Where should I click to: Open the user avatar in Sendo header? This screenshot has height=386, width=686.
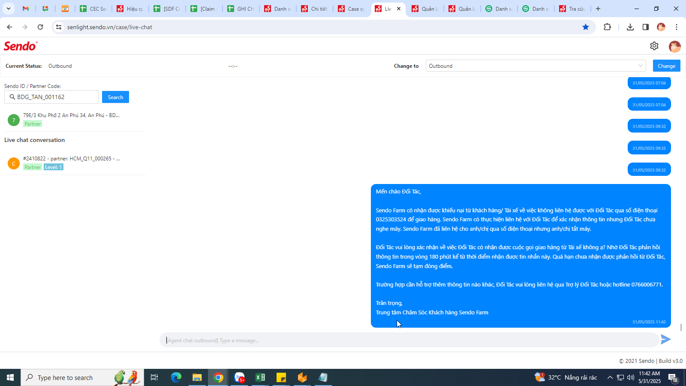674,46
